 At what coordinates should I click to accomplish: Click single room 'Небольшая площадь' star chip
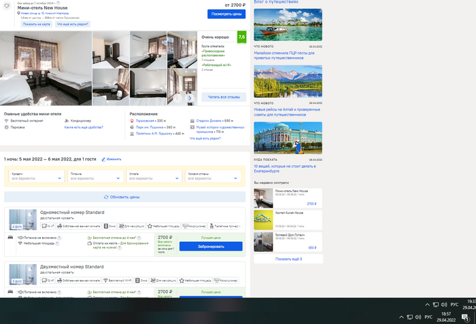click(164, 226)
